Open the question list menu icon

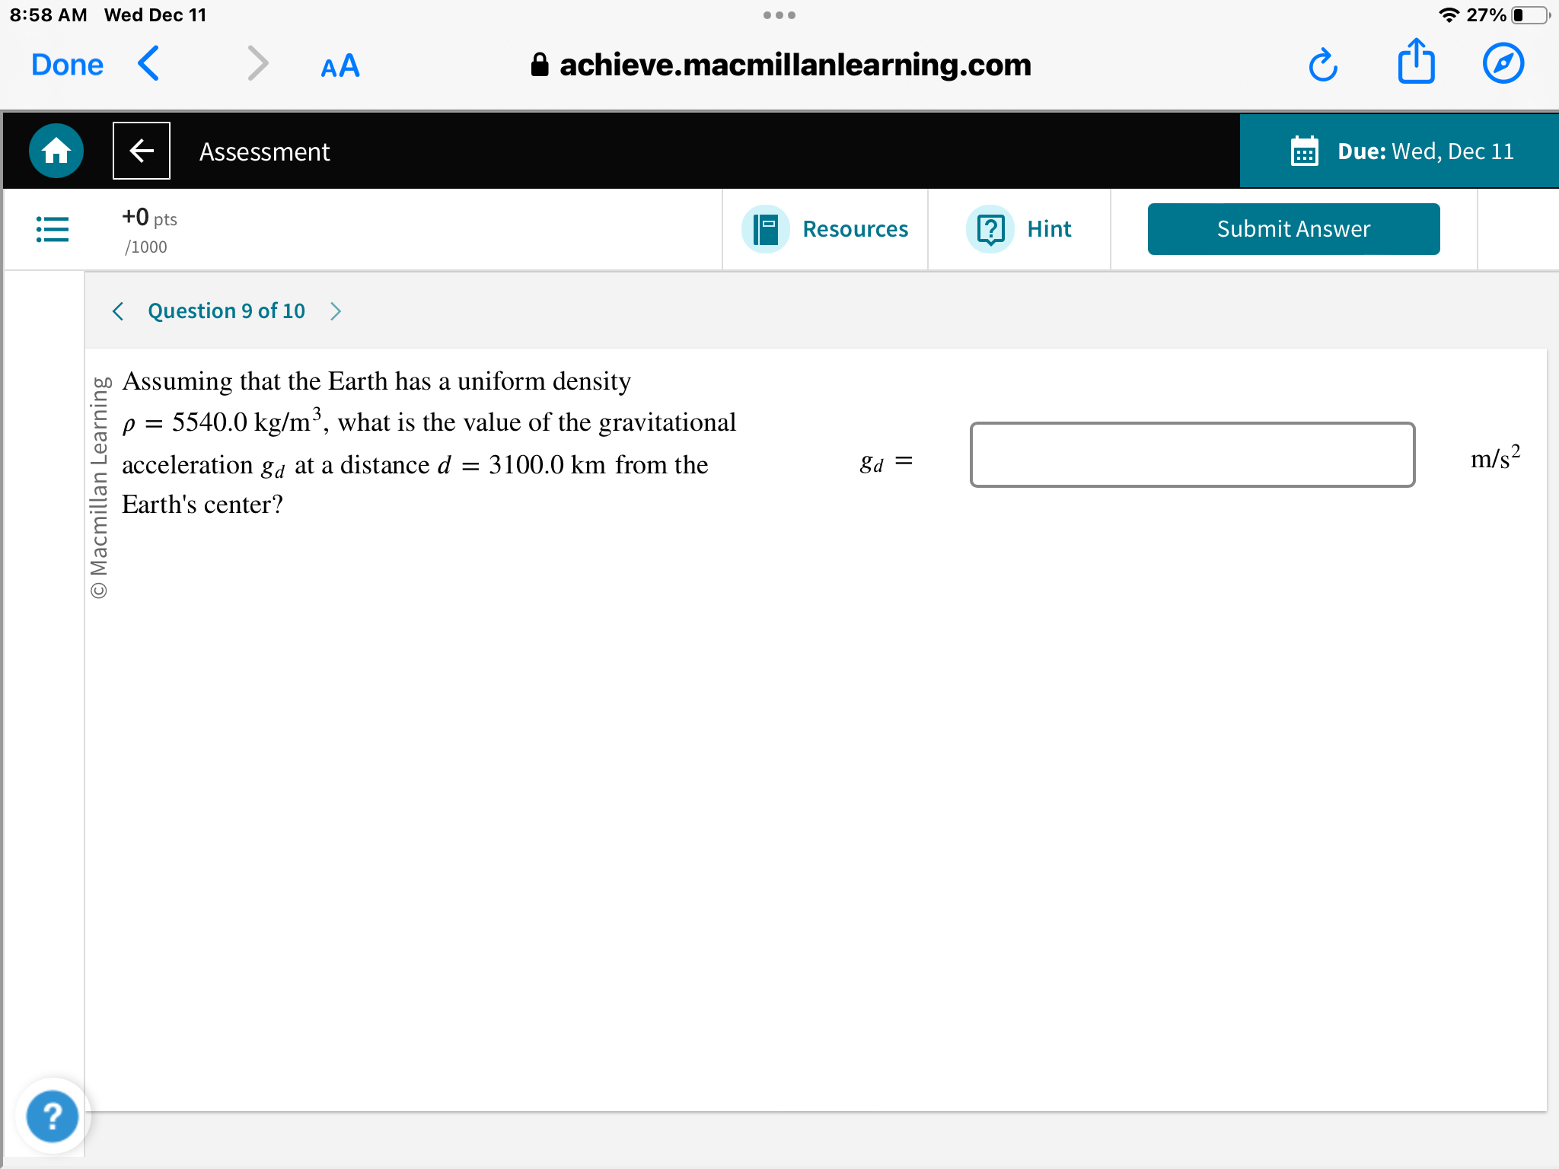coord(53,228)
